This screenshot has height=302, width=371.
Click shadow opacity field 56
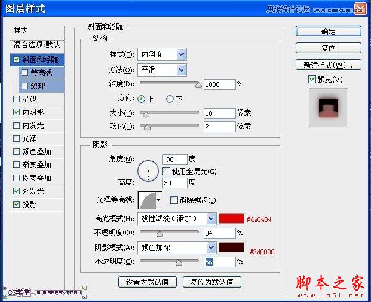pyautogui.click(x=220, y=262)
